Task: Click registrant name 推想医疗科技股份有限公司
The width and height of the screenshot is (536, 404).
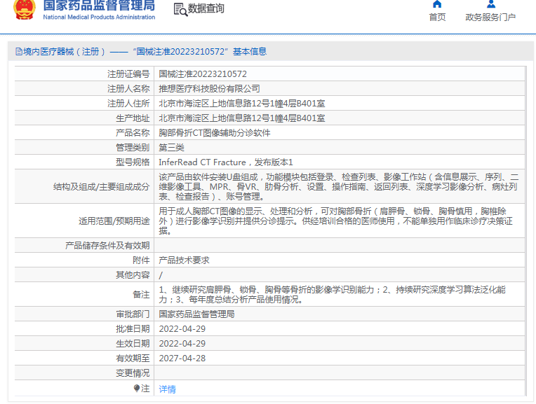Action: pos(209,89)
